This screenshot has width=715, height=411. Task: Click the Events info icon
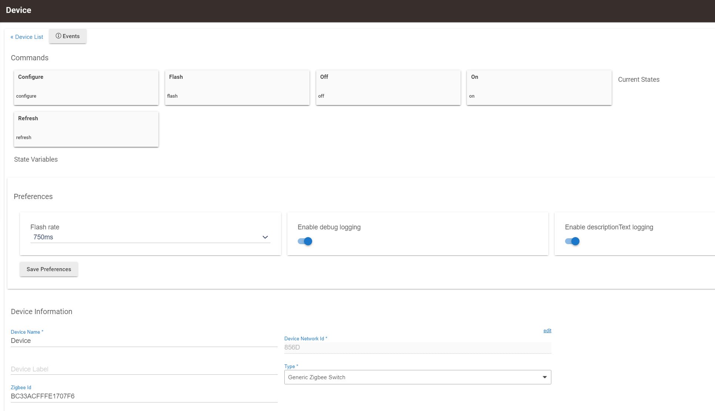pos(58,36)
